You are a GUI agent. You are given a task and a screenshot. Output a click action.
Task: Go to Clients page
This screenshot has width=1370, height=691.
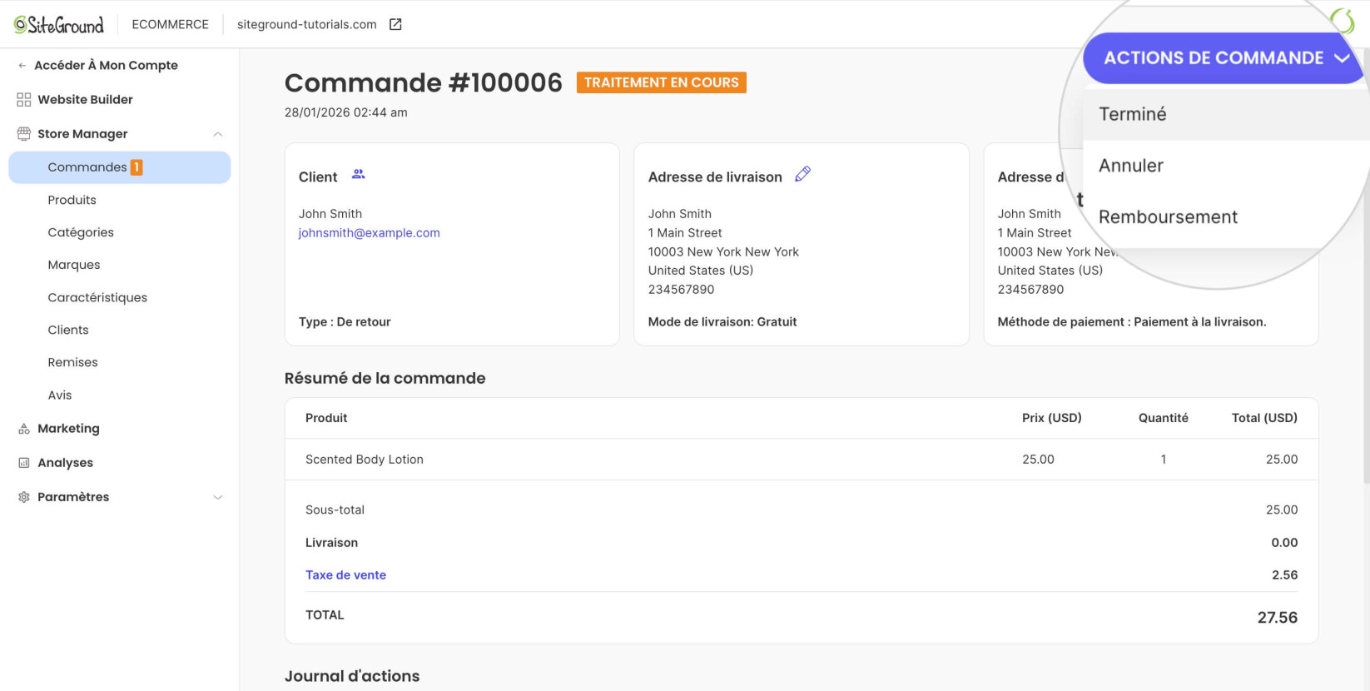tap(68, 330)
